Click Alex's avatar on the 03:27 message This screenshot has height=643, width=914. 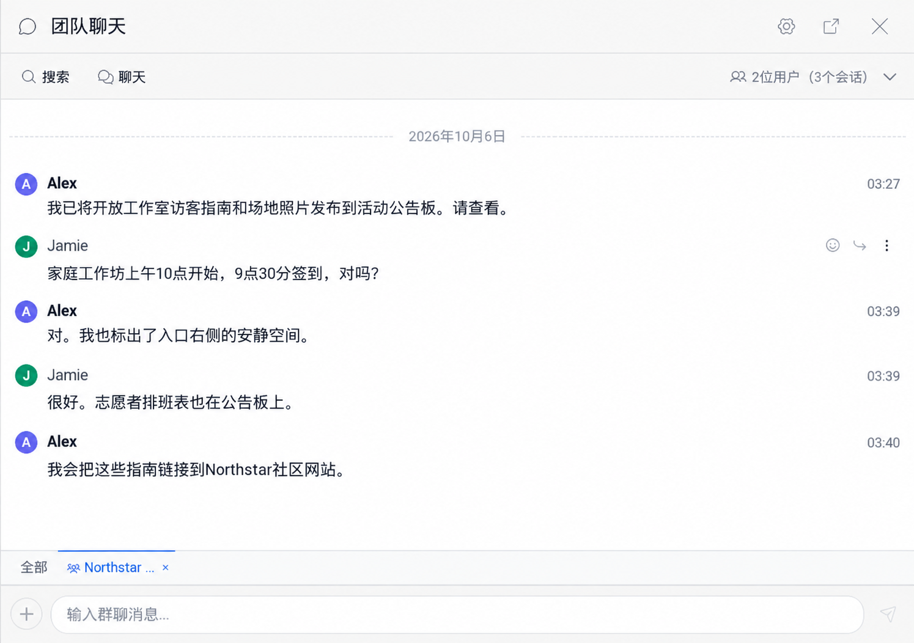click(26, 184)
